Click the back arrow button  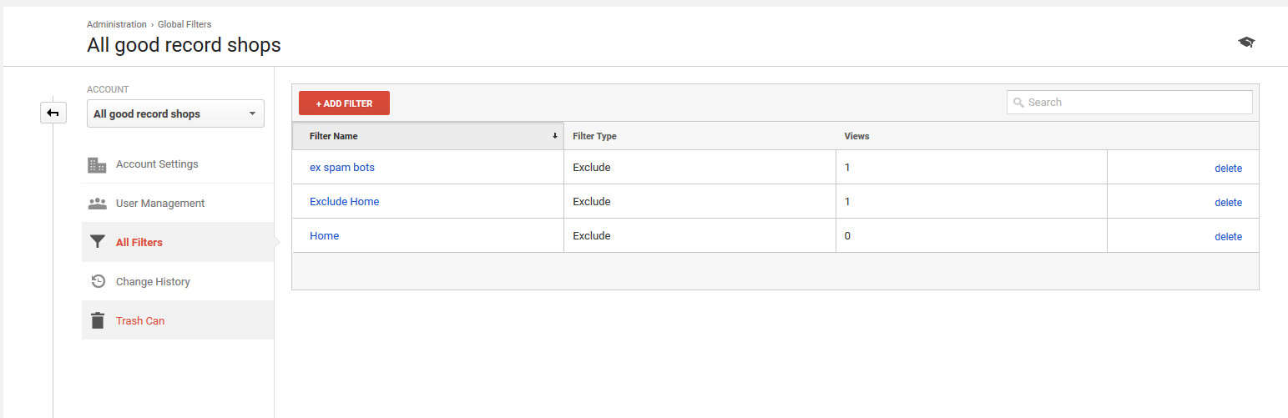pyautogui.click(x=53, y=113)
